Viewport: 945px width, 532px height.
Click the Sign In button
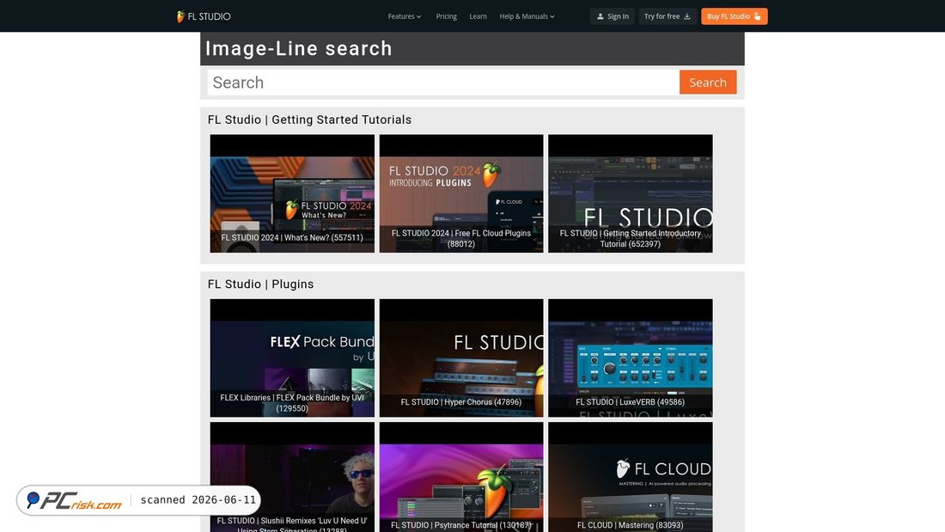pyautogui.click(x=613, y=16)
